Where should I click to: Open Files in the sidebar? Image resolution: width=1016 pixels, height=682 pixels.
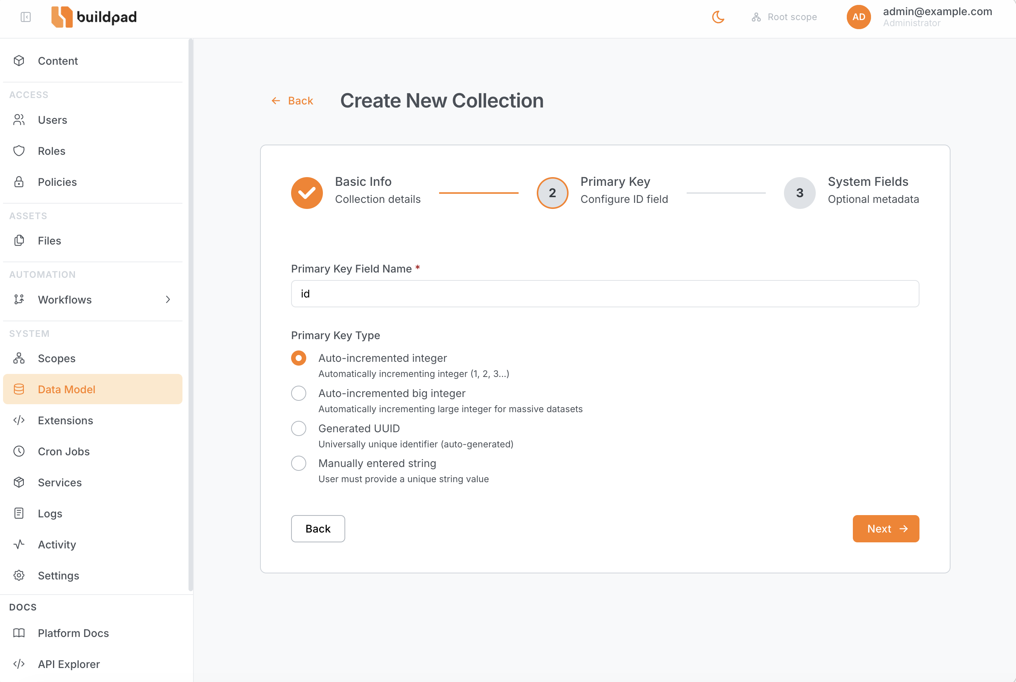click(93, 240)
